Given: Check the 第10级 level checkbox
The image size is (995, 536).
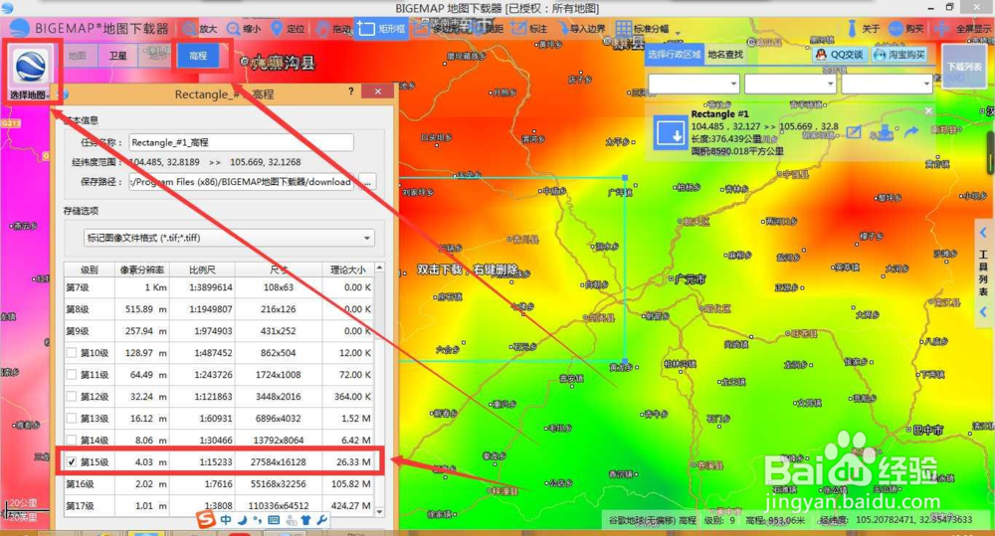Looking at the screenshot, I should click(72, 353).
